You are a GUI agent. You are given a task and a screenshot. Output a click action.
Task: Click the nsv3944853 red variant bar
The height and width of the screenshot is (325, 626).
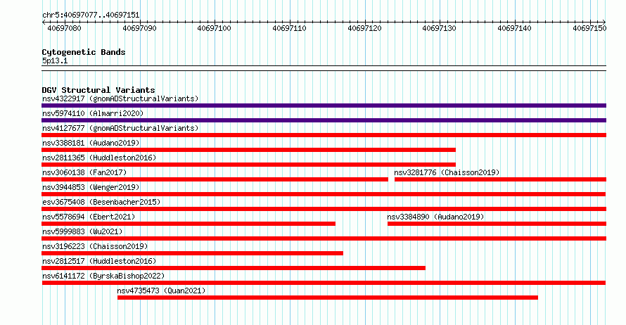pyautogui.click(x=324, y=194)
